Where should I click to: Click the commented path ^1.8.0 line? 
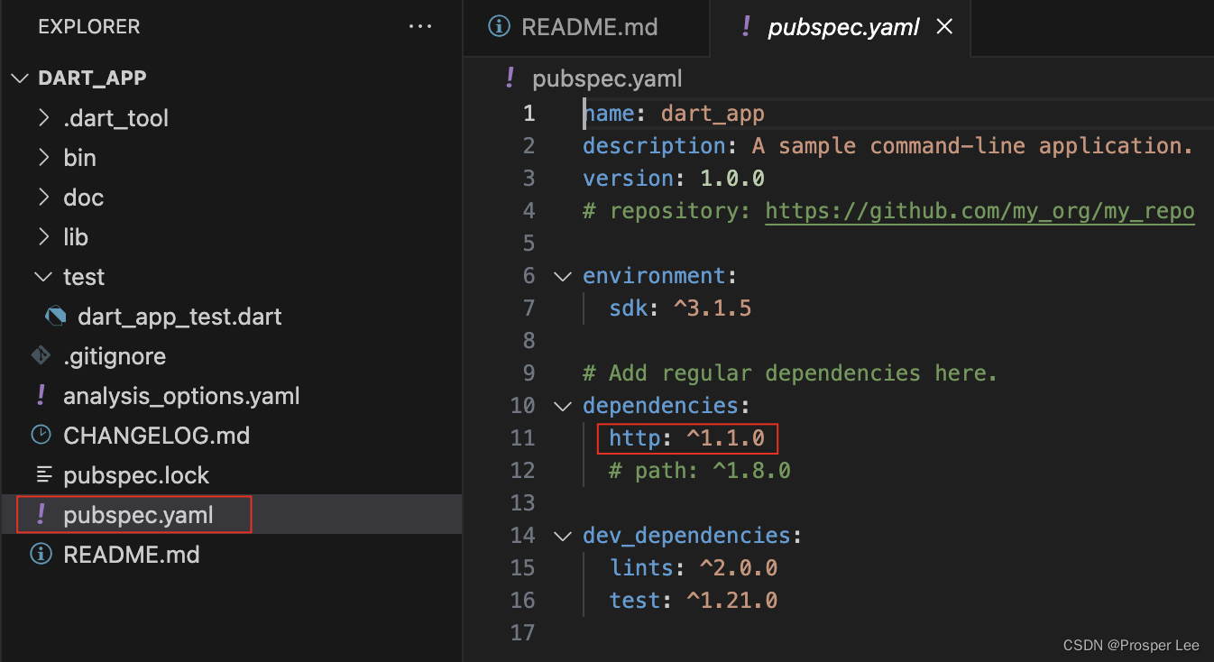coord(700,471)
